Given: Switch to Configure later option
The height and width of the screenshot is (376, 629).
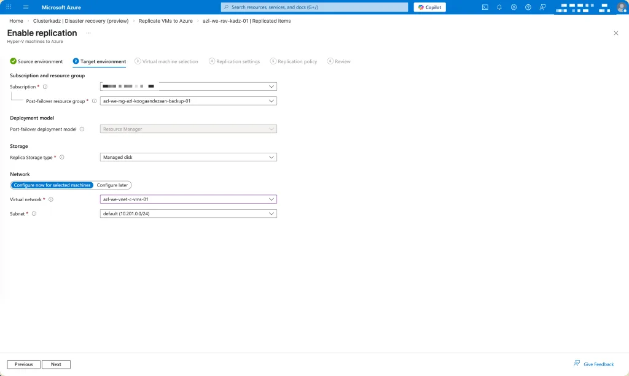Looking at the screenshot, I should pyautogui.click(x=113, y=185).
